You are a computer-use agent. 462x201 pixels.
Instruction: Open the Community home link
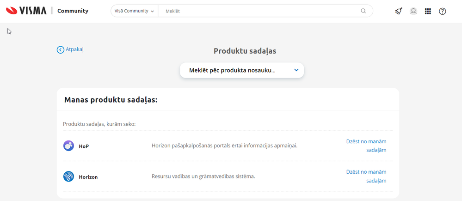click(x=73, y=11)
